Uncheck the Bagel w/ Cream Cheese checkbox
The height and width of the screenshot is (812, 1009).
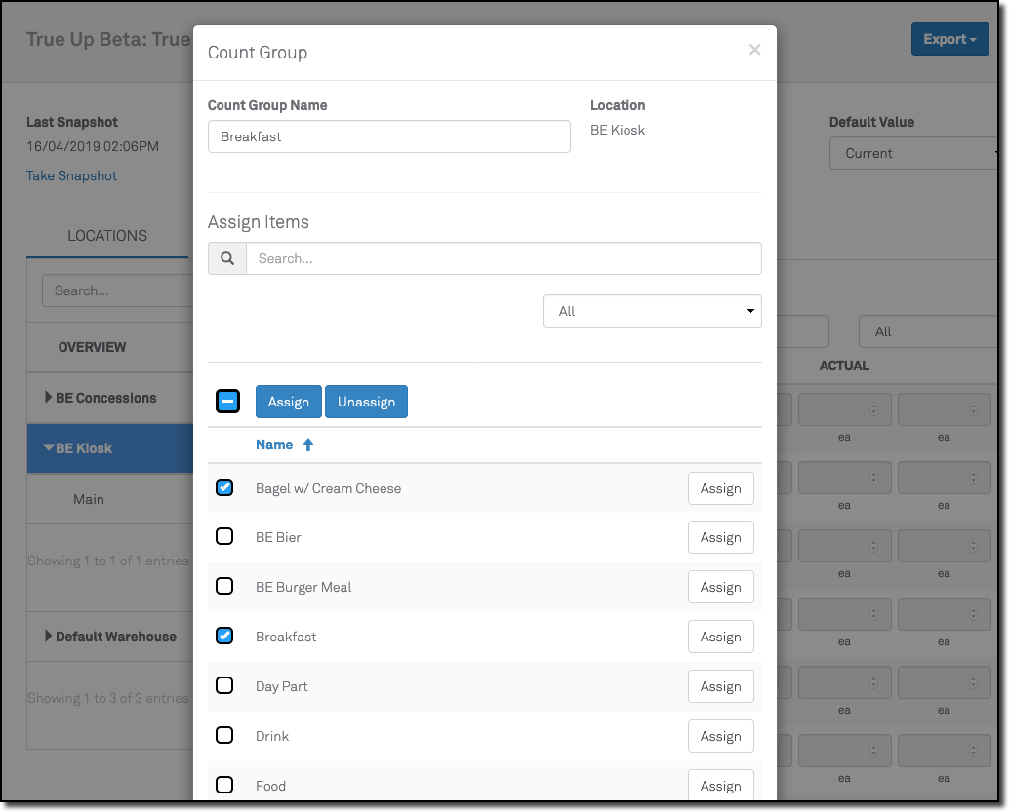(224, 487)
